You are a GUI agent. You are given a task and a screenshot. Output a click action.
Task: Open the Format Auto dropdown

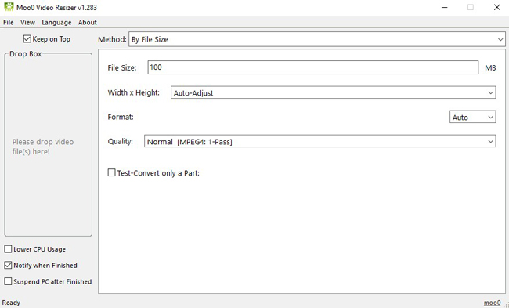point(473,117)
